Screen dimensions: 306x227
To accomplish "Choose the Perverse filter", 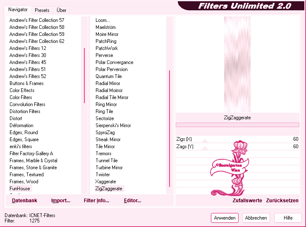I will (x=104, y=55).
